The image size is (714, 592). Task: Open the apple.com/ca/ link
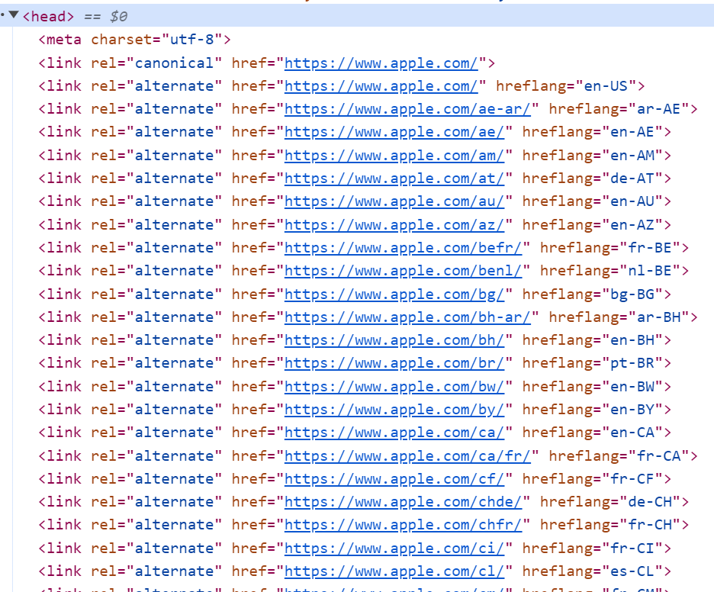coord(394,432)
